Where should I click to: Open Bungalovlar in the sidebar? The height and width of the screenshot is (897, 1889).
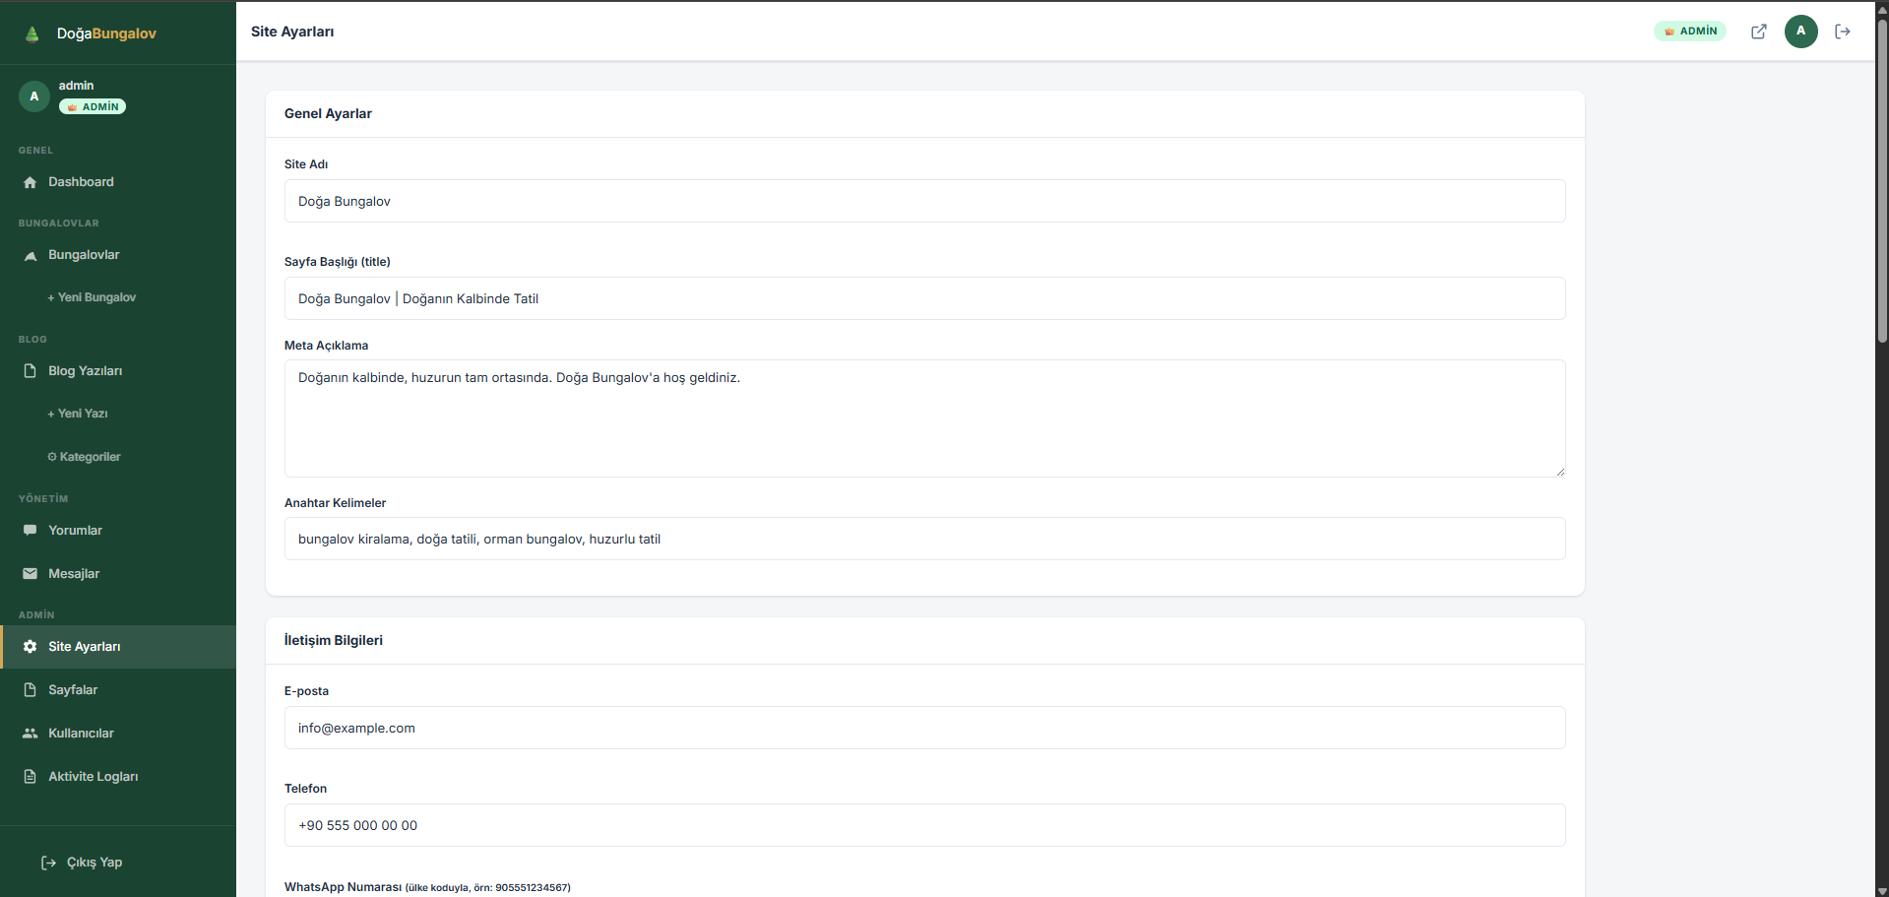tap(84, 255)
